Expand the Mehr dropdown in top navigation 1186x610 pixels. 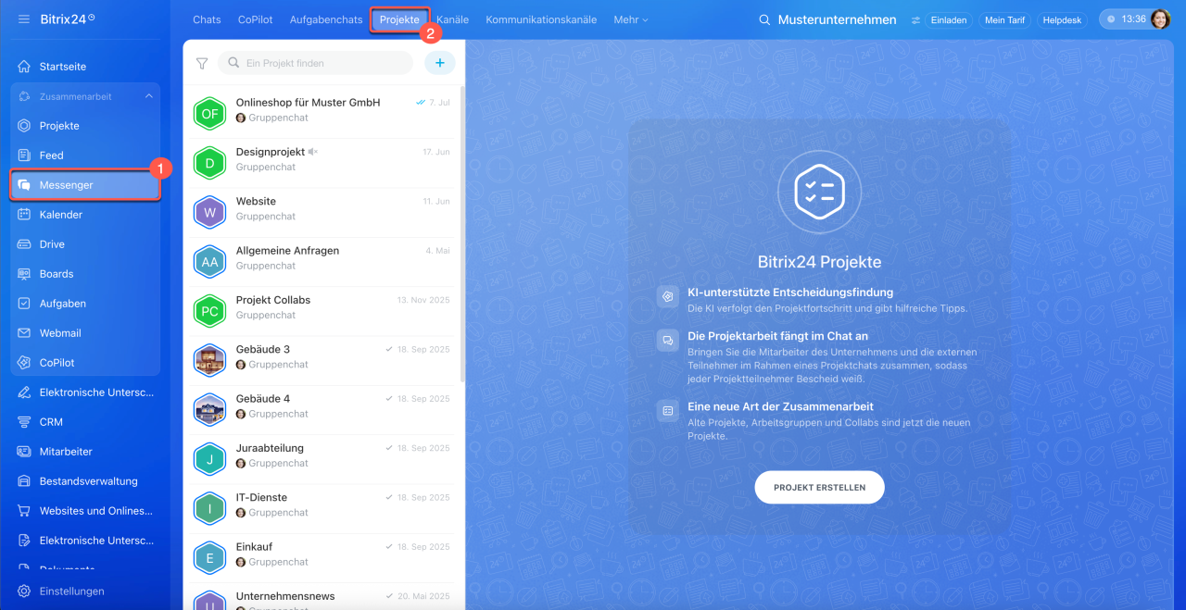630,19
